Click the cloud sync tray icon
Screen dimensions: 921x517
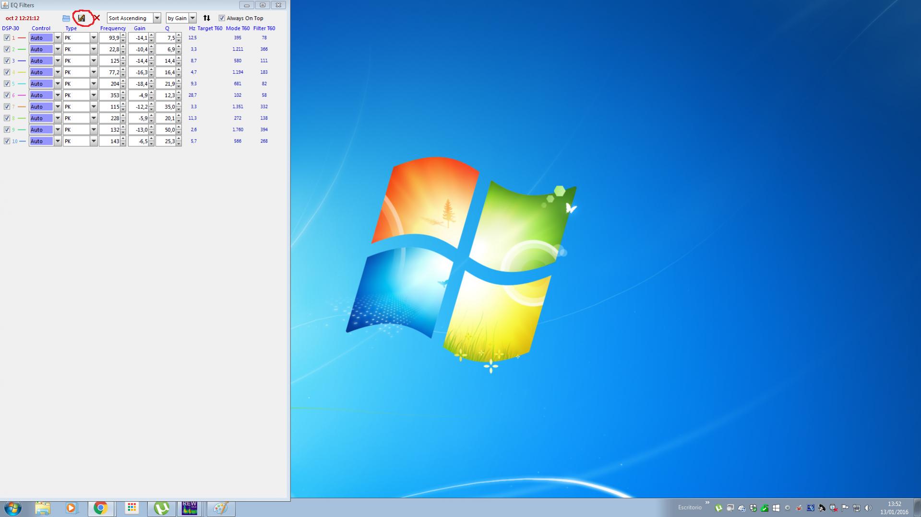point(742,508)
